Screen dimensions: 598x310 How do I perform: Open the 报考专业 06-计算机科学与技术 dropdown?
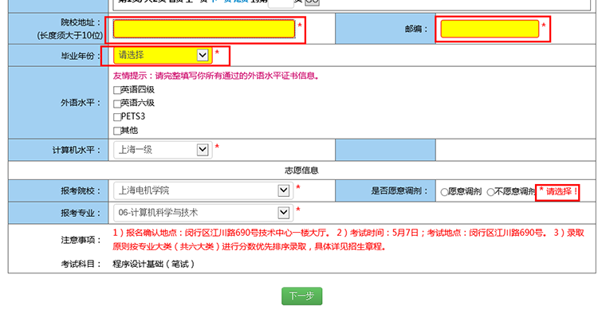tap(203, 213)
